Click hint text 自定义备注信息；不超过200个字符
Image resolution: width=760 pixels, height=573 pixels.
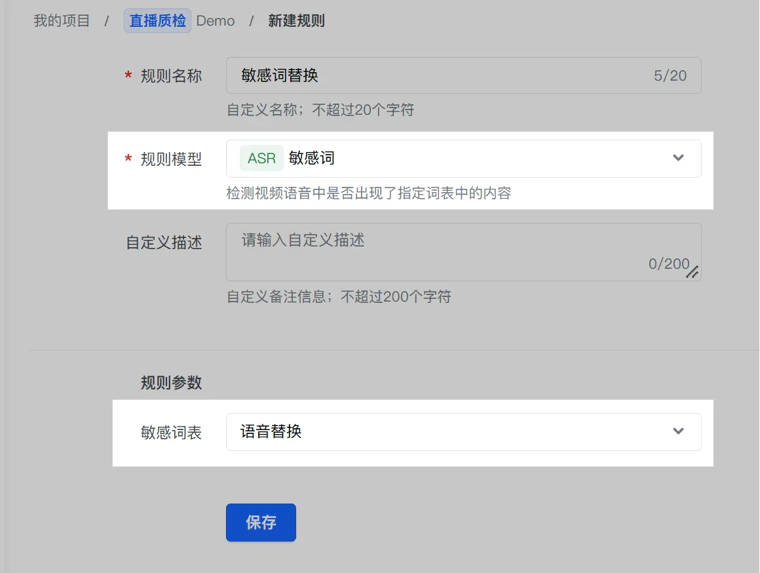click(339, 296)
